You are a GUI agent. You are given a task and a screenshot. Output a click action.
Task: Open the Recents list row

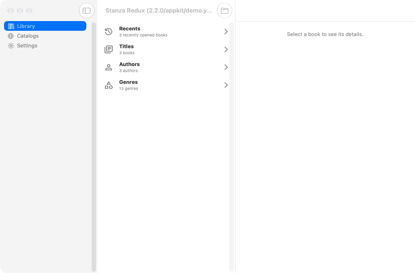point(166,32)
